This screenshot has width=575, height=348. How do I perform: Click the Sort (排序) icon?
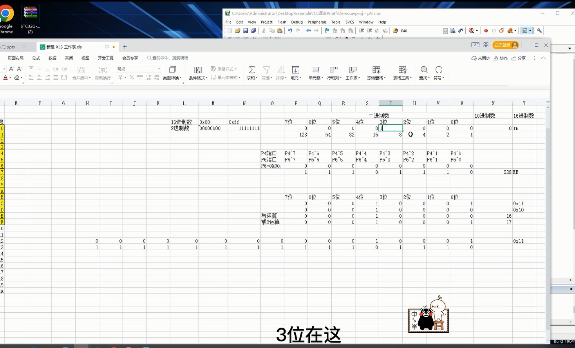tap(281, 70)
